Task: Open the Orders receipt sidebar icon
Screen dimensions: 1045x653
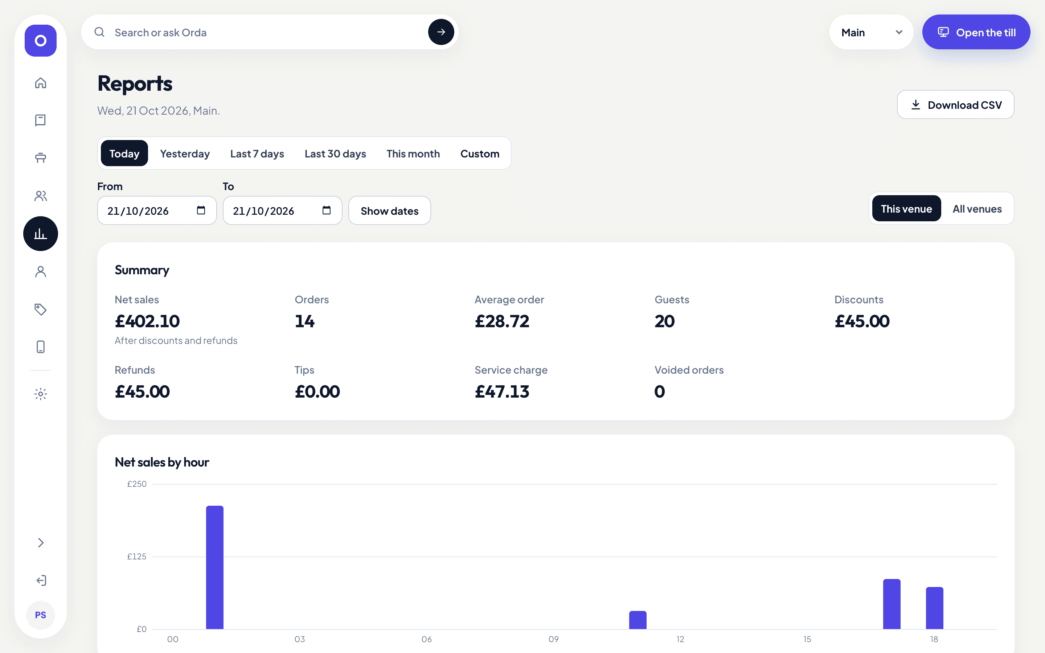Action: click(x=41, y=120)
